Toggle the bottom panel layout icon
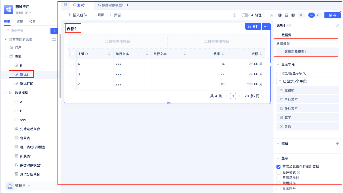The image size is (343, 193). pyautogui.click(x=287, y=15)
